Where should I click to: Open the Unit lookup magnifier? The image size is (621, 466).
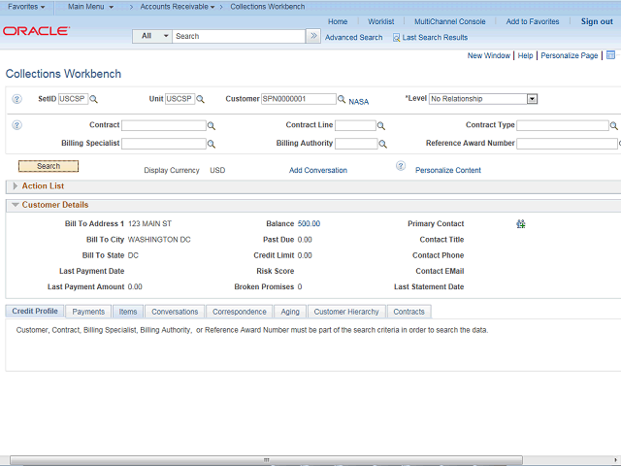coord(201,99)
